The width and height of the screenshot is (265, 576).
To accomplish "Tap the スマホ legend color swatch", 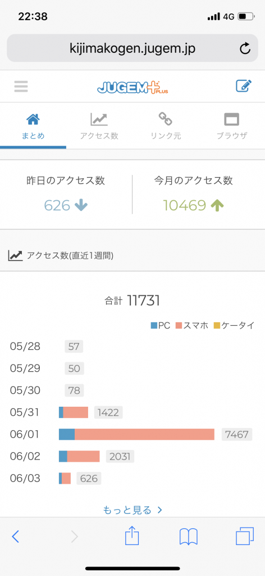I will pyautogui.click(x=179, y=325).
